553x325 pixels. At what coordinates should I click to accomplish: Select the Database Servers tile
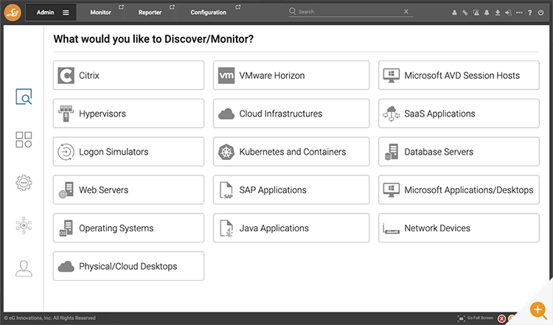tap(459, 152)
